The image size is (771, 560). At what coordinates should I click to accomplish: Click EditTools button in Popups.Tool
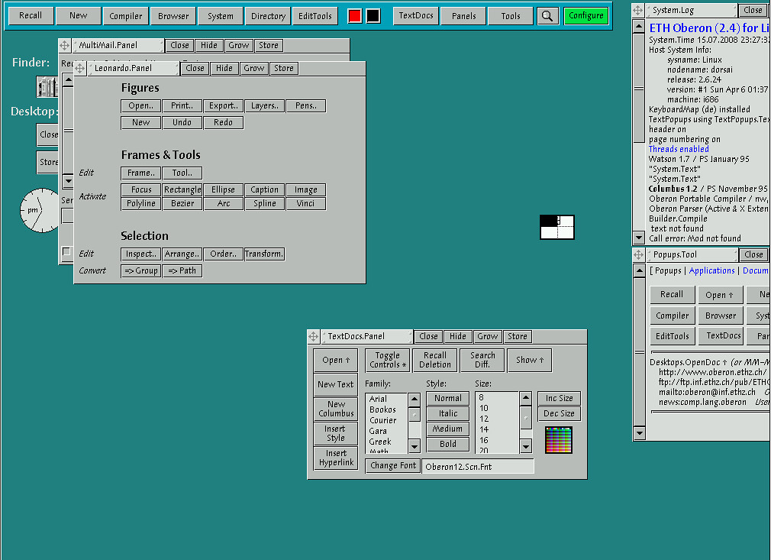(673, 336)
